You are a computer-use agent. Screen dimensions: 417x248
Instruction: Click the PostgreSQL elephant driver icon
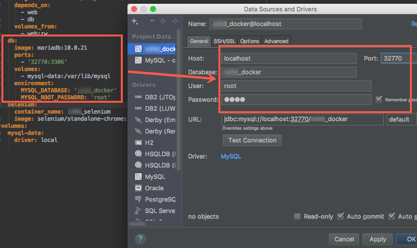tap(138, 199)
